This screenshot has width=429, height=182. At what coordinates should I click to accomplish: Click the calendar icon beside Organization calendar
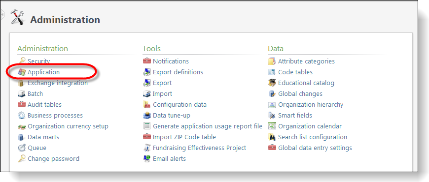(x=272, y=126)
